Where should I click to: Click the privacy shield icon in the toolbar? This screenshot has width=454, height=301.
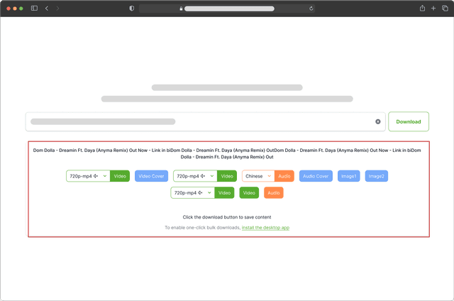coord(131,8)
